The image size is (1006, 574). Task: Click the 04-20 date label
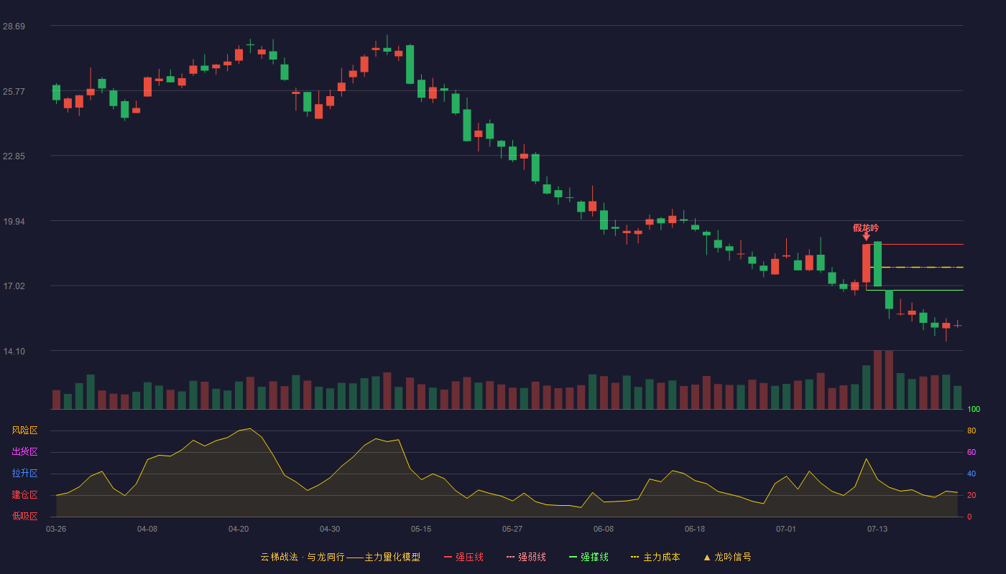239,529
